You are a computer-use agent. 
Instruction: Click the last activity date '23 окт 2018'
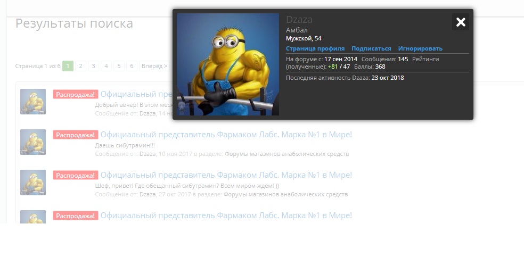pos(388,78)
